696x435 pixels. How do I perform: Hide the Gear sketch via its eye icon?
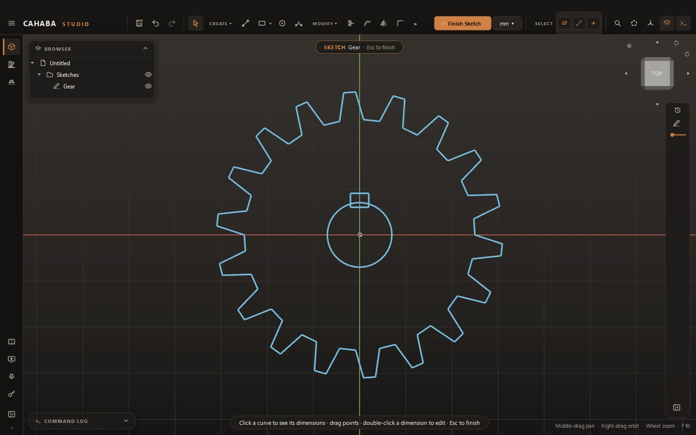148,86
